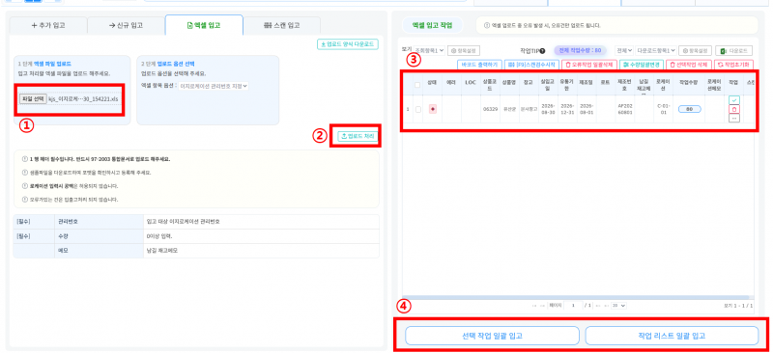Screen dimensions: 773x353
Task: Click the left 항목설정 gear button
Action: click(x=464, y=50)
